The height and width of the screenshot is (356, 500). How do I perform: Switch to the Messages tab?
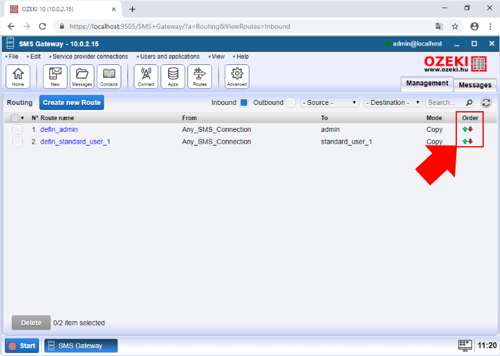[x=475, y=85]
